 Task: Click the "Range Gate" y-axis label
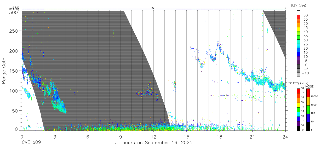[4, 71]
